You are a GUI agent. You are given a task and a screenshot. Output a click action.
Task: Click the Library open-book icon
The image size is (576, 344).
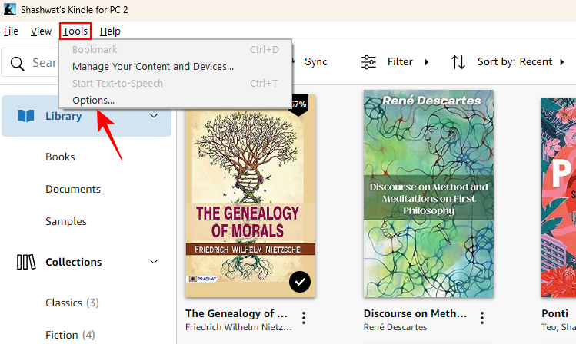click(x=26, y=116)
